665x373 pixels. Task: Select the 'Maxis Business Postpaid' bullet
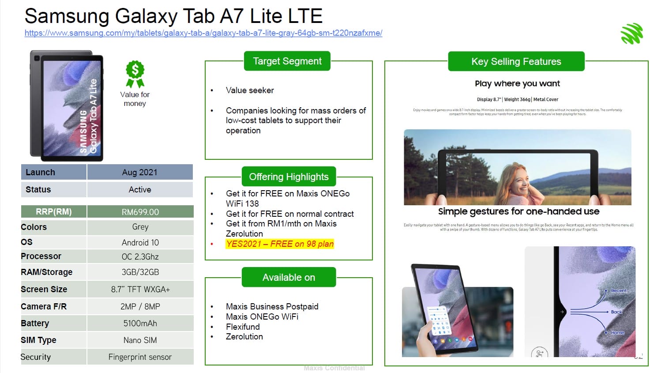point(272,306)
